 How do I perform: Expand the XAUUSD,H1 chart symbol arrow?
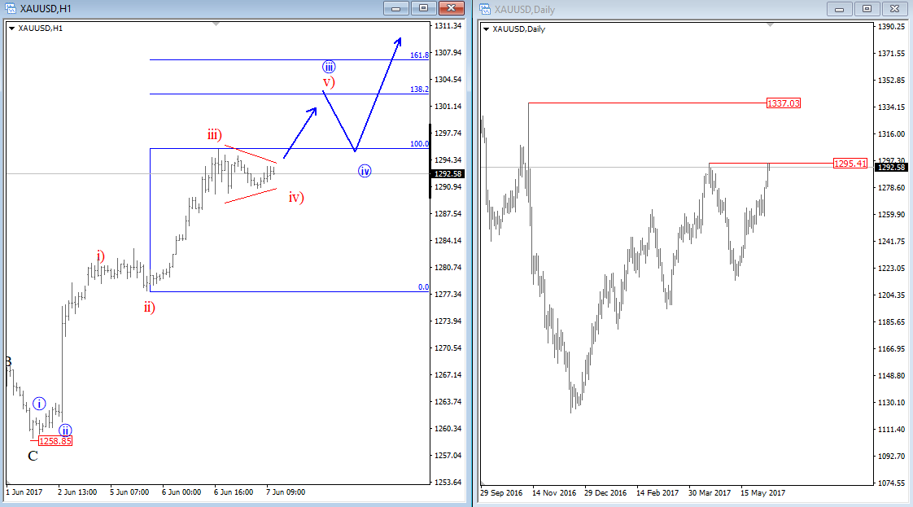11,28
